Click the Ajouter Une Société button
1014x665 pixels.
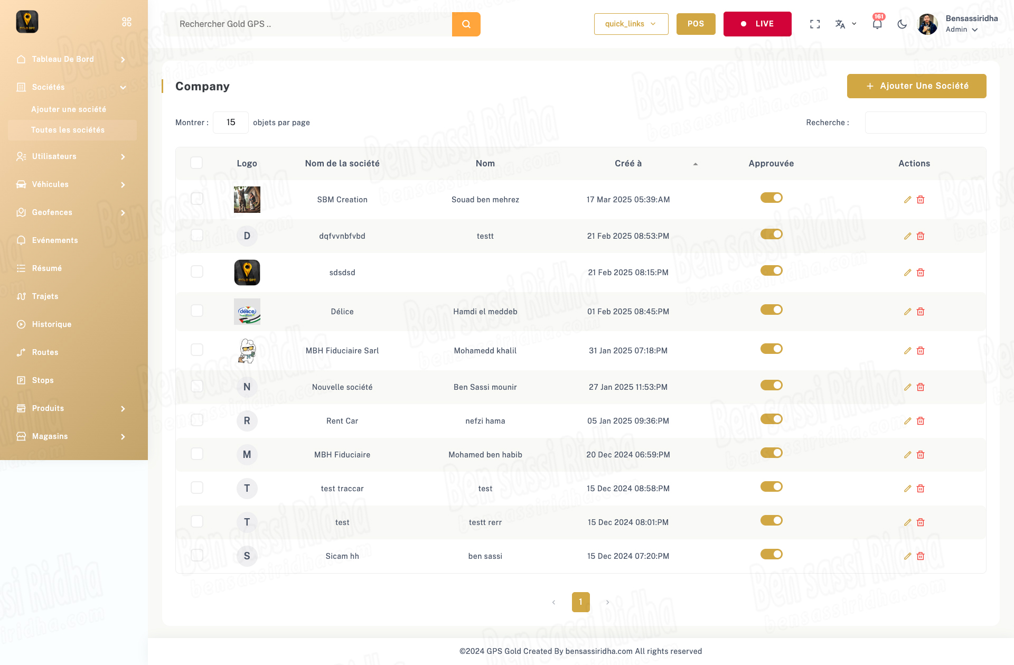[x=916, y=86]
